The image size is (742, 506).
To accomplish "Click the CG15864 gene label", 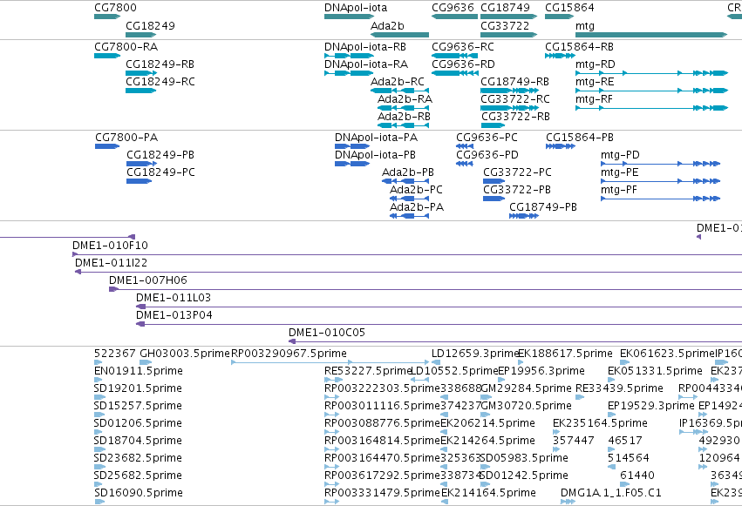I will [569, 8].
